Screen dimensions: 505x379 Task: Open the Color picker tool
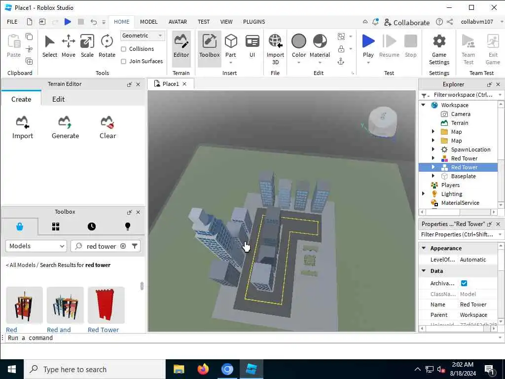[x=298, y=46]
